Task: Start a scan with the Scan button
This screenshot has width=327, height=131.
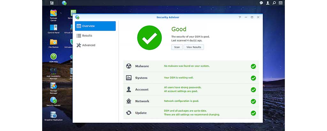Action: [x=177, y=47]
